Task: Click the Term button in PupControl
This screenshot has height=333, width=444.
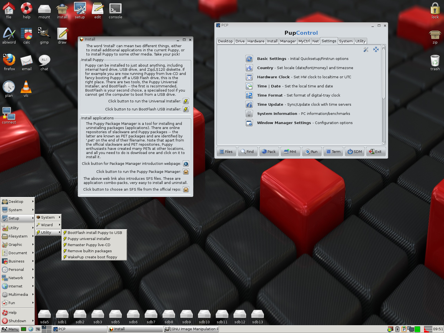Action: click(333, 152)
